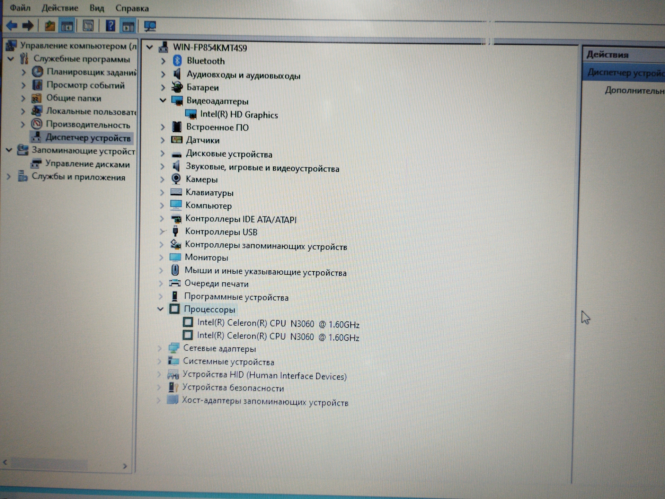Image resolution: width=665 pixels, height=499 pixels.
Task: Select Intel(R) HD Graphics device
Action: (239, 114)
